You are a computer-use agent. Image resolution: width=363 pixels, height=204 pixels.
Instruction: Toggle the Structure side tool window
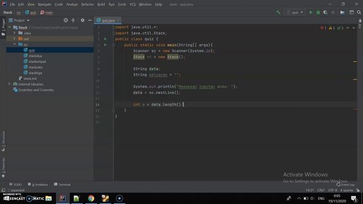click(x=3, y=141)
